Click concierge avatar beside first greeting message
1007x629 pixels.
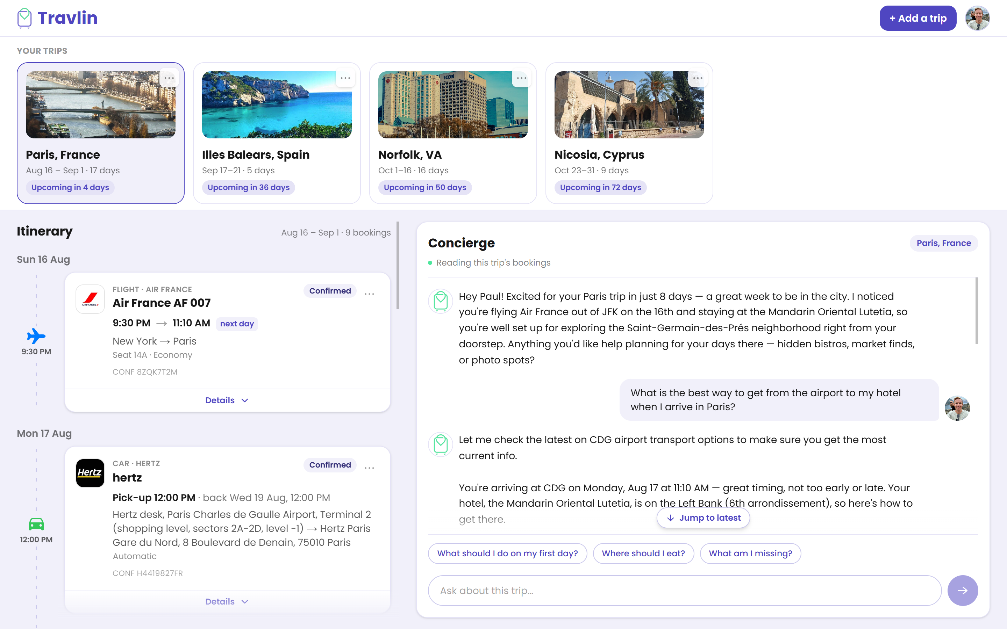(441, 301)
